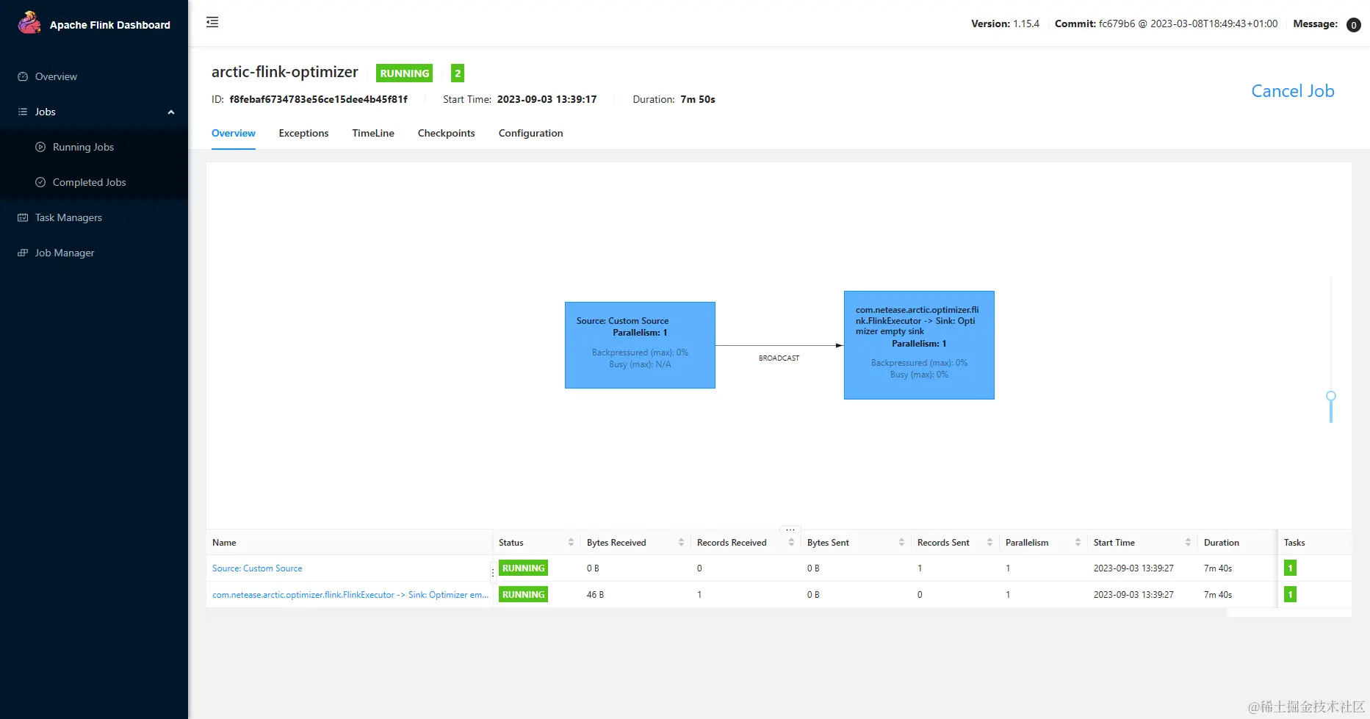Click the Commit fc679b6 text
Screen dimensions: 1370x719
[1167, 24]
